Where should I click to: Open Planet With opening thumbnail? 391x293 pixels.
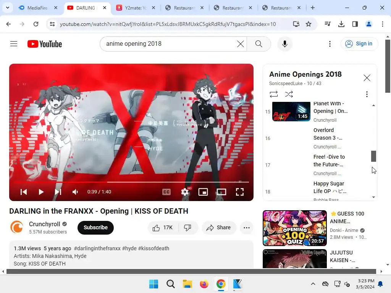click(291, 111)
